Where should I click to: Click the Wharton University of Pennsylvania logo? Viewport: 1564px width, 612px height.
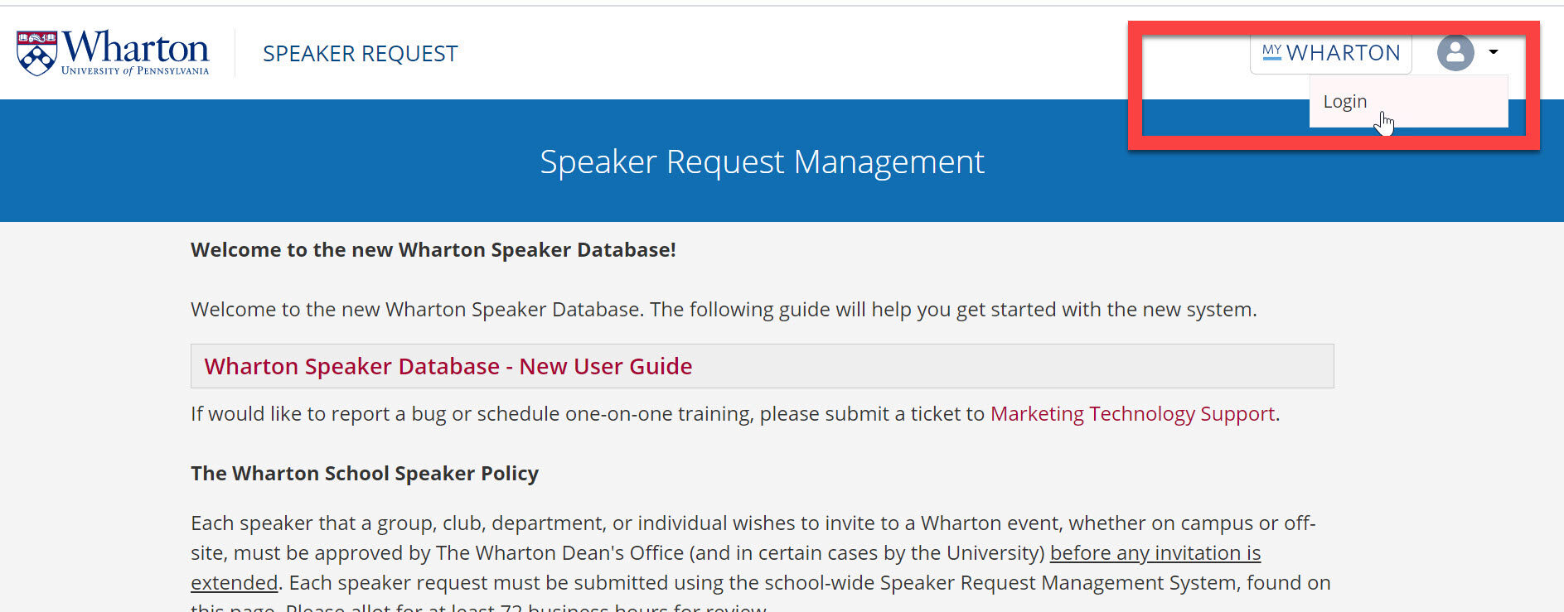point(113,53)
